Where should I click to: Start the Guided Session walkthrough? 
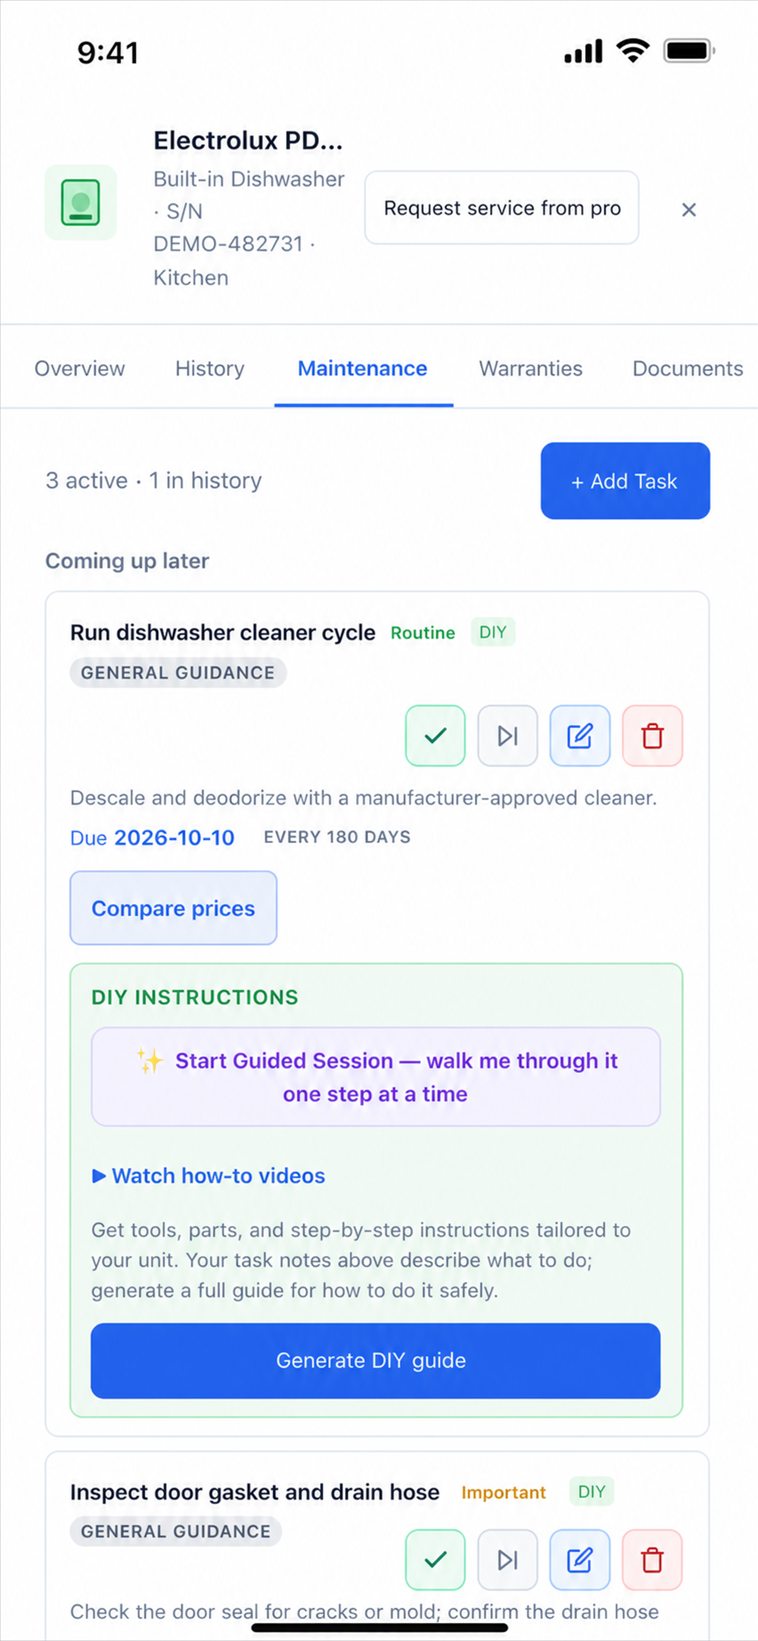376,1077
